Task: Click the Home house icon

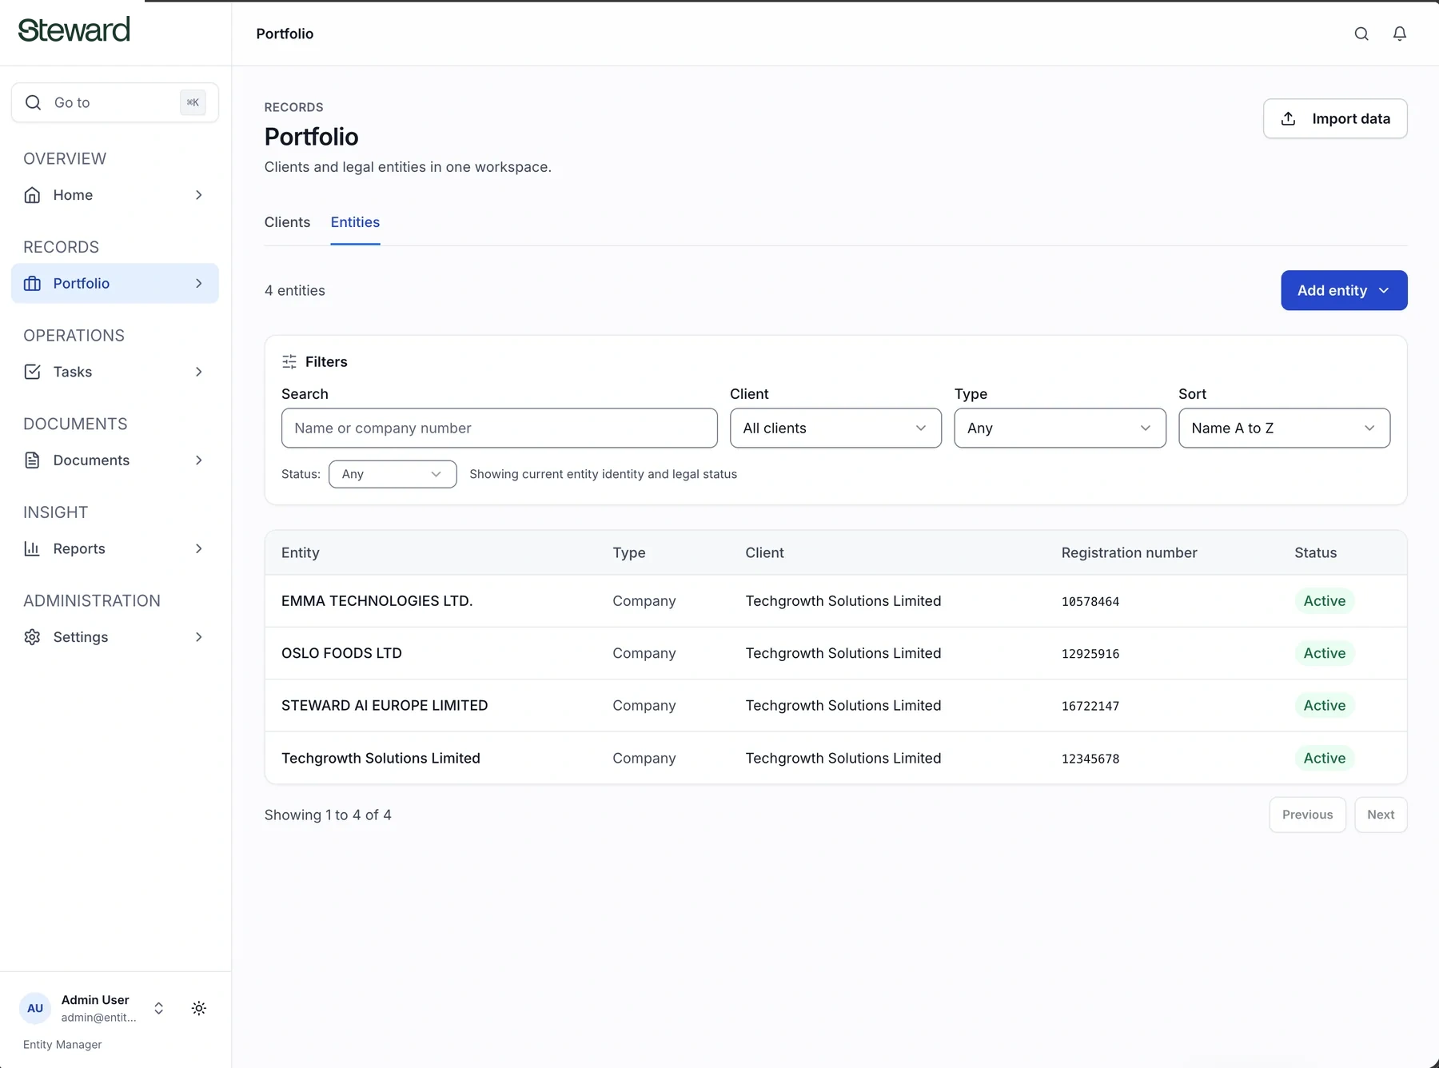Action: [32, 195]
